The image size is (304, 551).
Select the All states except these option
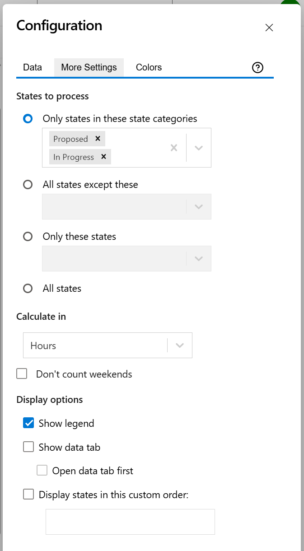pos(28,184)
